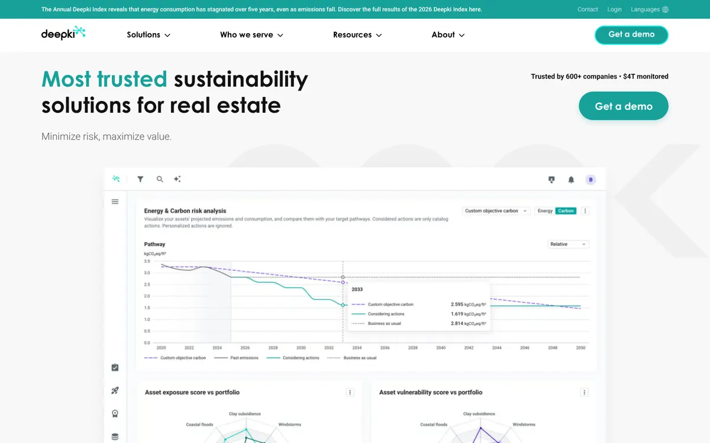Toggle Considering actions legend entry
This screenshot has height=443, width=710.
pyautogui.click(x=293, y=358)
